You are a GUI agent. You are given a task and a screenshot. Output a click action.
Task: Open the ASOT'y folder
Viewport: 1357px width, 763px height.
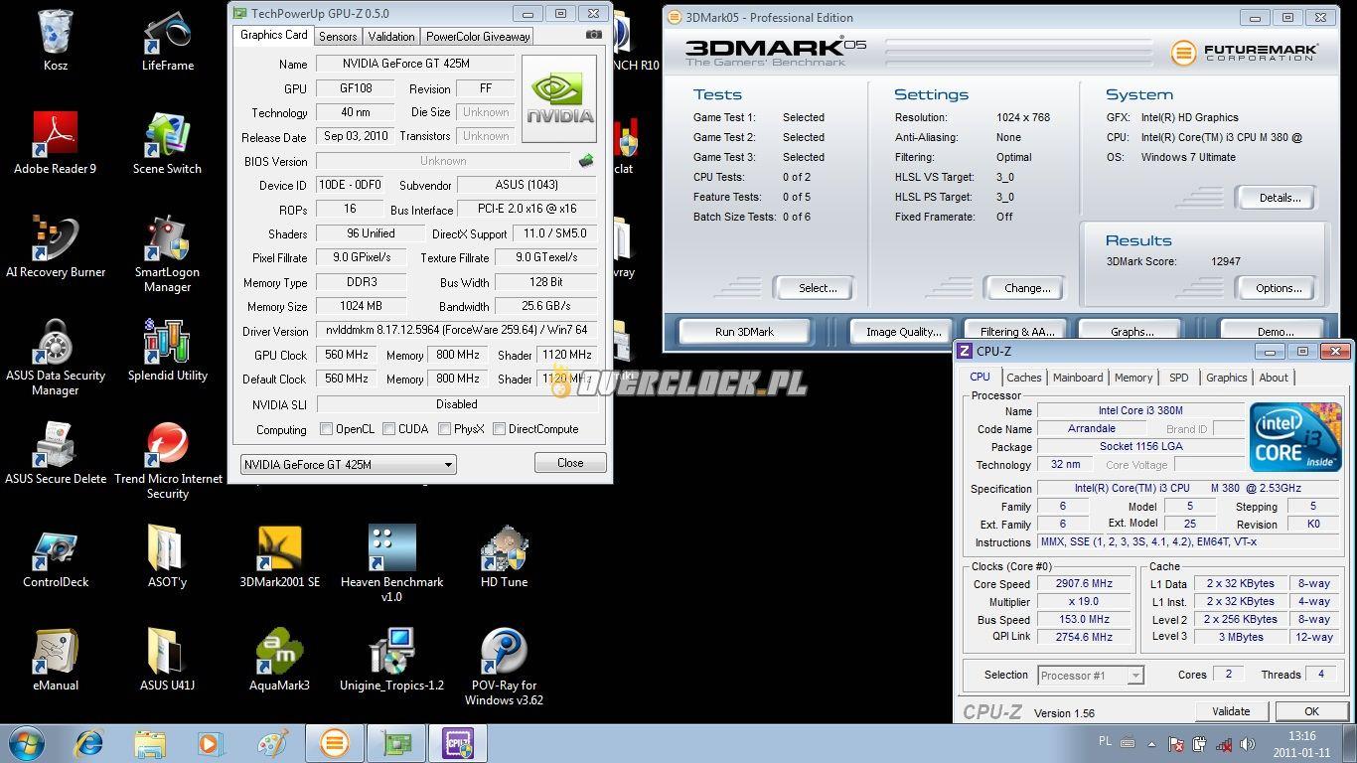pos(167,556)
